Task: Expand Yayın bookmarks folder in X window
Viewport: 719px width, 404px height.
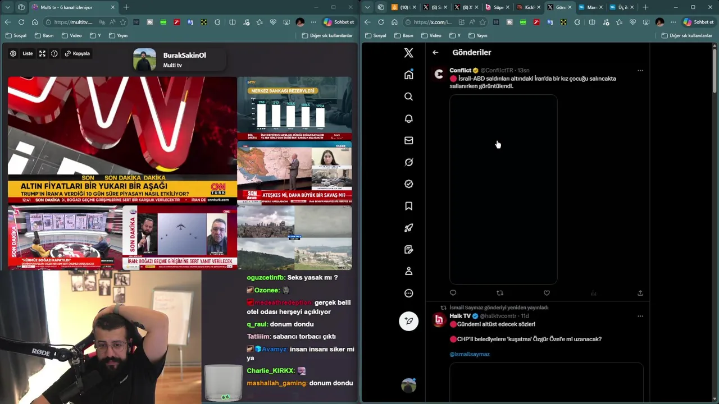Action: tap(477, 35)
